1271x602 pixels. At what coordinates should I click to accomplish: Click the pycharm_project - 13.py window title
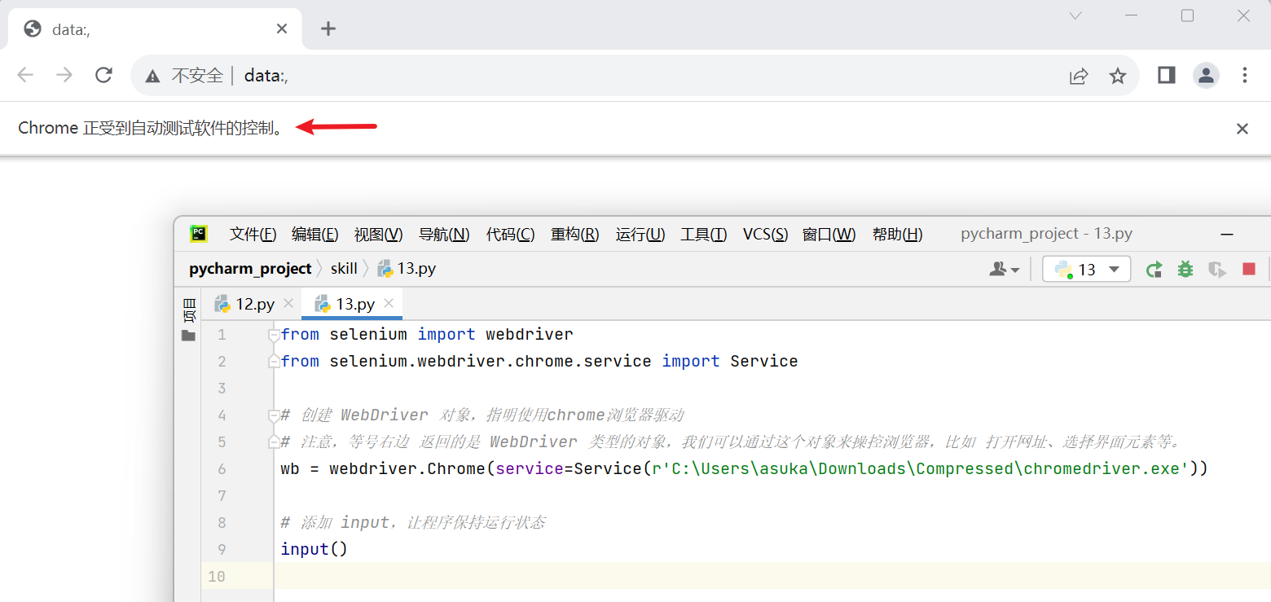(x=1047, y=234)
